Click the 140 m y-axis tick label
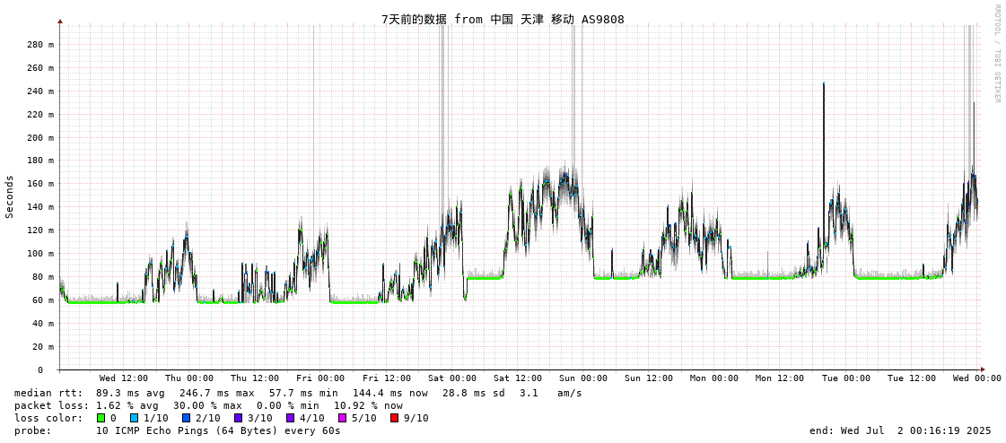Screen dimensions: 1006x443 [41, 207]
